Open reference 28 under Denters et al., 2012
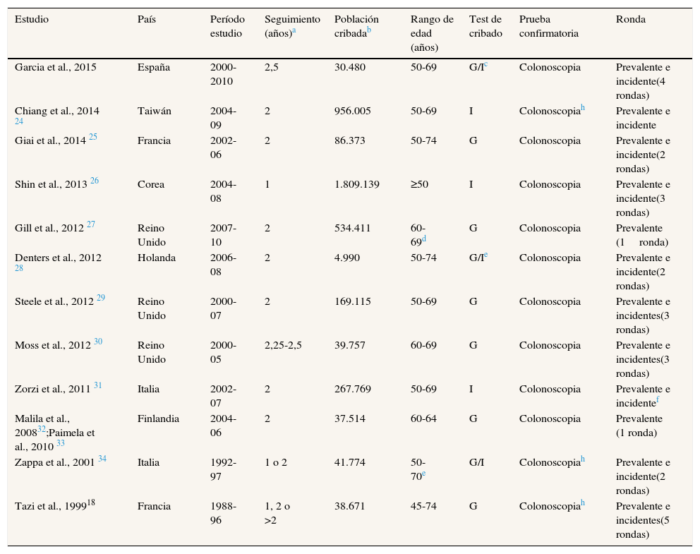Image resolution: width=700 pixels, height=554 pixels. pos(19,268)
